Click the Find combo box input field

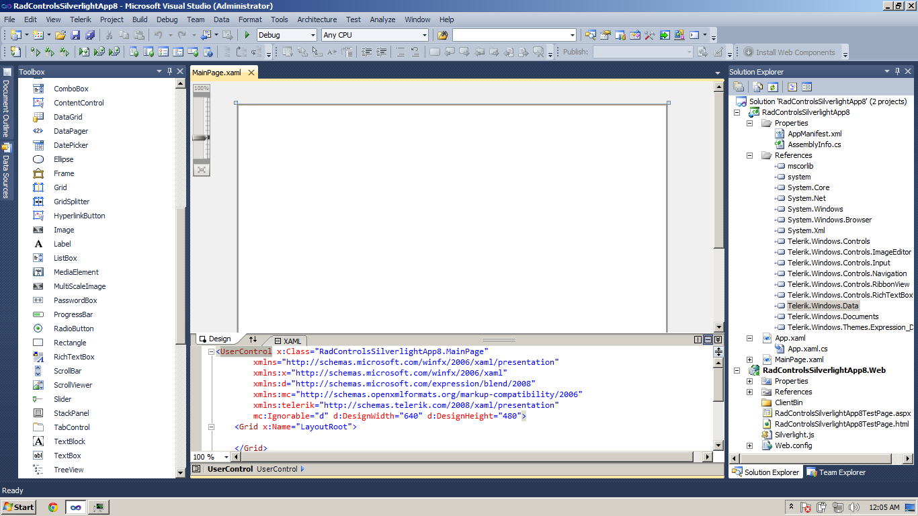(x=511, y=35)
